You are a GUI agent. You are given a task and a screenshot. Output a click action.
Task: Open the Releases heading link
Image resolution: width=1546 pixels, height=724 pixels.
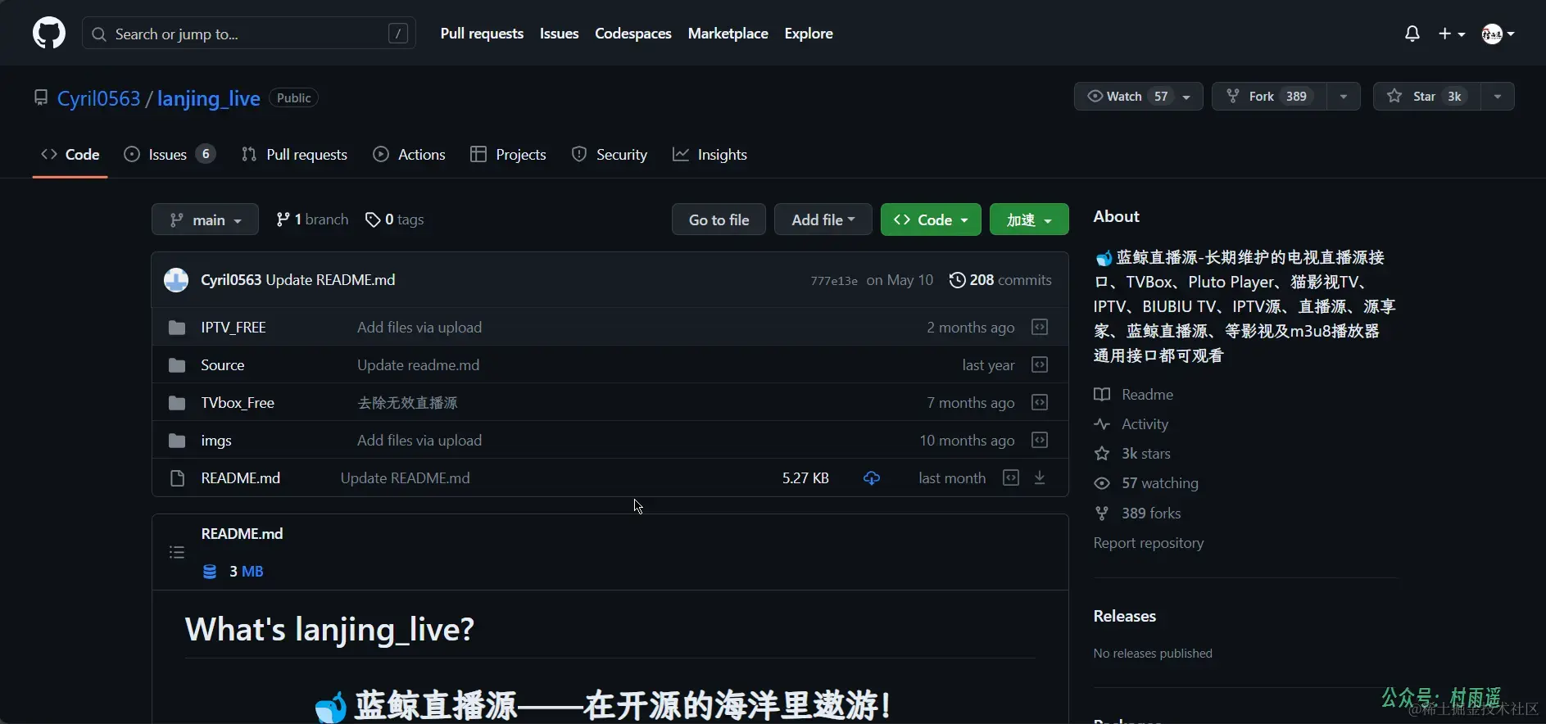(x=1125, y=617)
